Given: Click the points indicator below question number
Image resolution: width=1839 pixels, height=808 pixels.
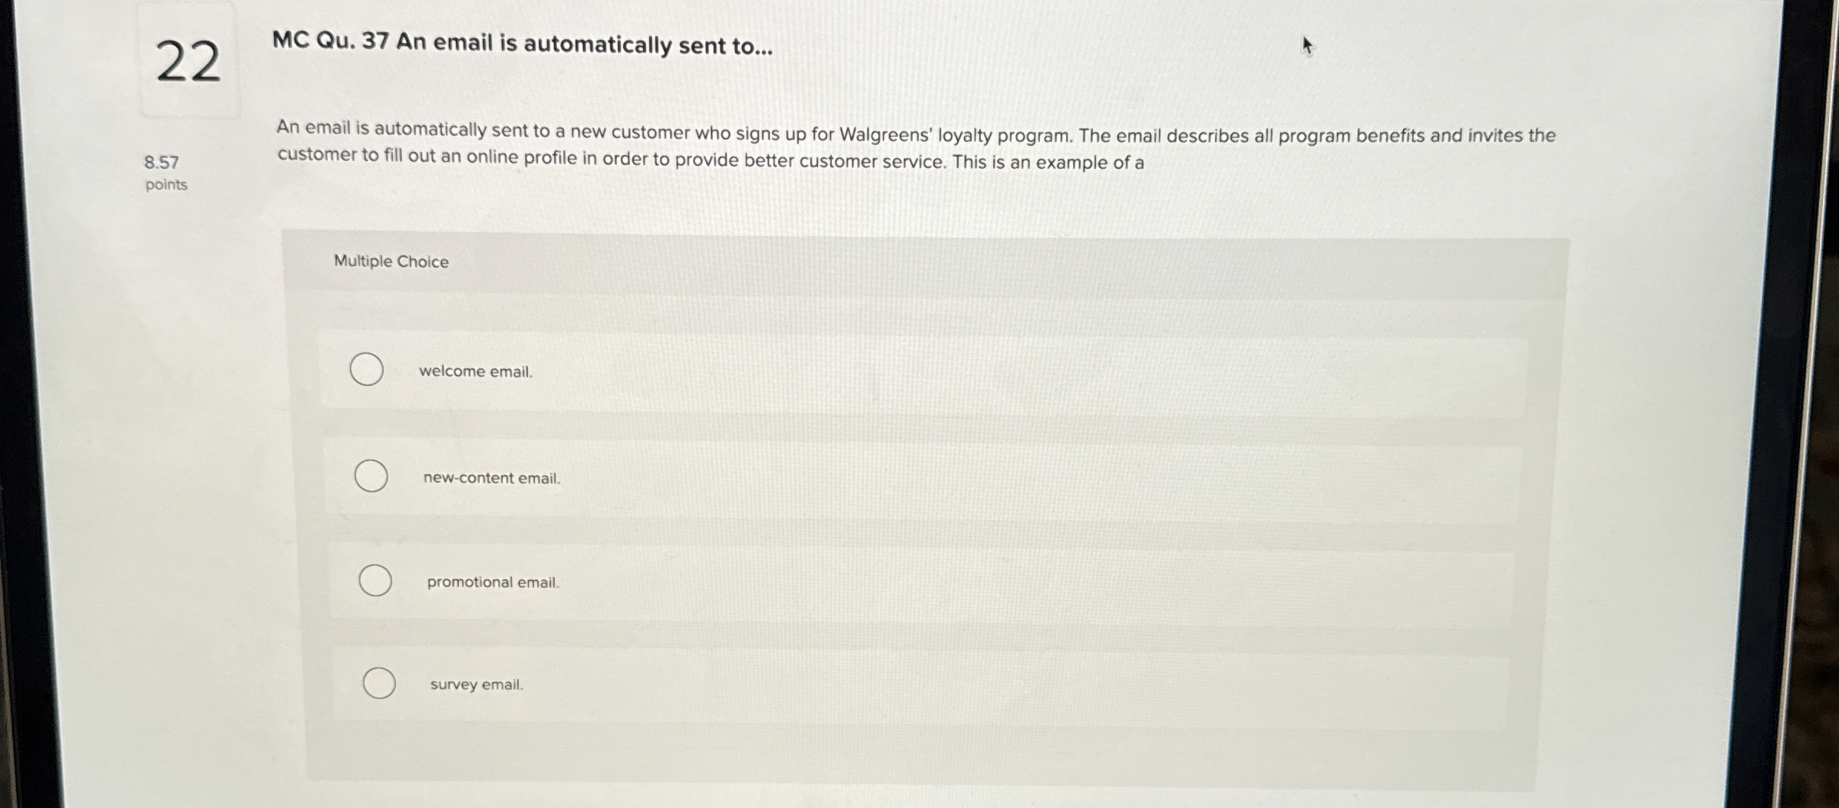Looking at the screenshot, I should pos(165,184).
